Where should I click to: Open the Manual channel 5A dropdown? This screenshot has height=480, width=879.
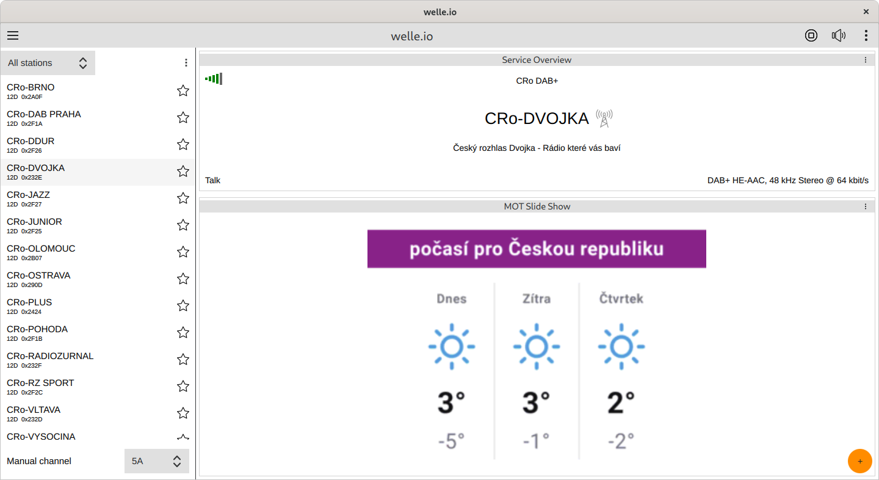pos(157,461)
